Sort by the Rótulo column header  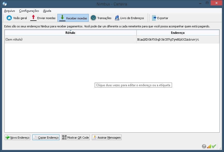[x=70, y=33]
